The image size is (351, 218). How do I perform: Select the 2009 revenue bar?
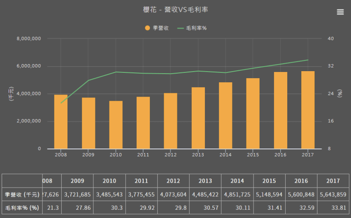(x=88, y=123)
